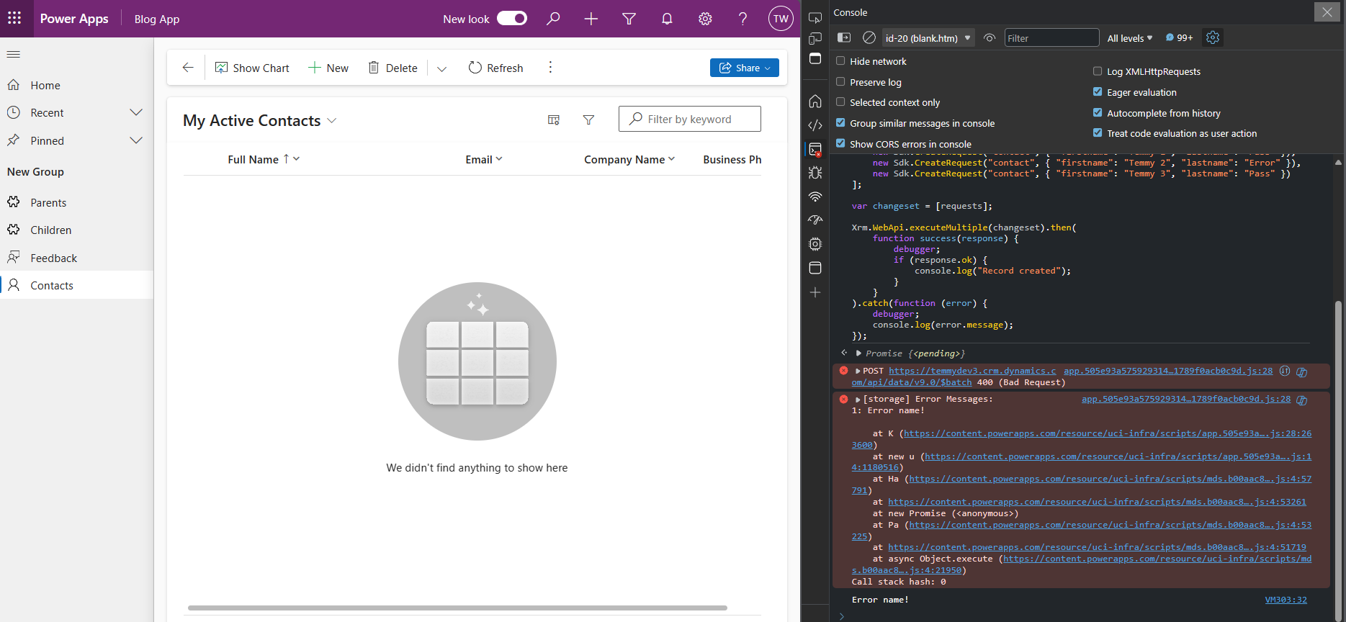
Task: Go back using the command bar arrow
Action: click(188, 68)
